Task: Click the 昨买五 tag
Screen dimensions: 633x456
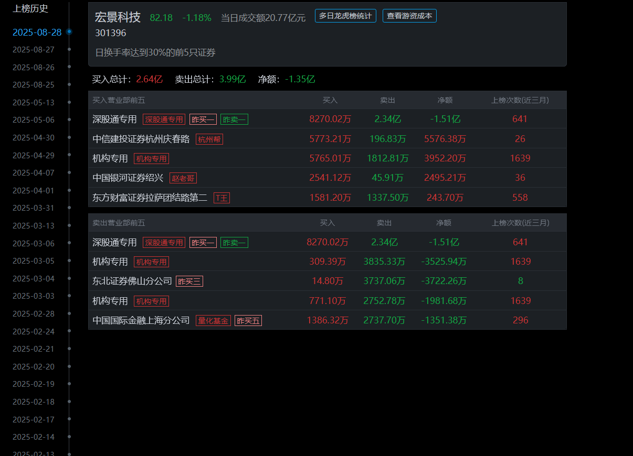Action: coord(248,321)
